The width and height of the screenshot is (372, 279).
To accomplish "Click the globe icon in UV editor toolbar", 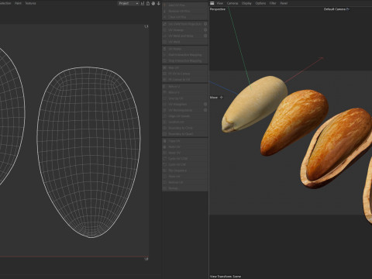I will coord(153,3).
